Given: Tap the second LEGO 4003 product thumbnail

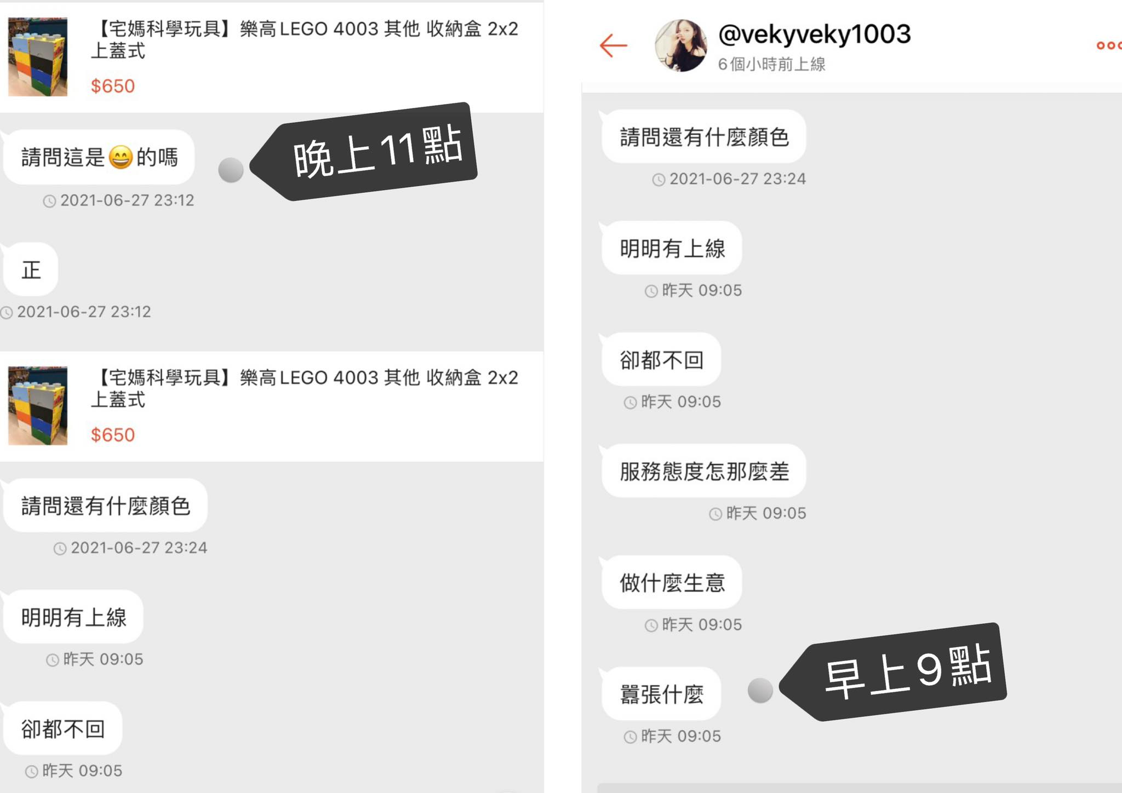Looking at the screenshot, I should (38, 406).
